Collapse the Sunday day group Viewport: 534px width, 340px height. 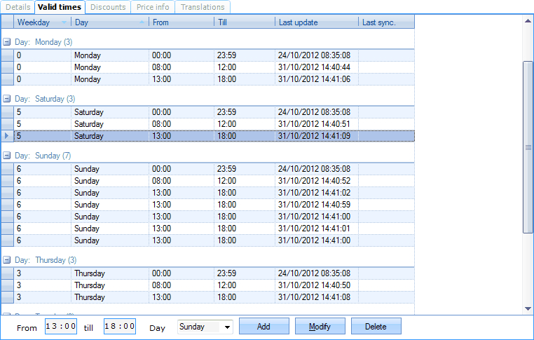coord(7,156)
